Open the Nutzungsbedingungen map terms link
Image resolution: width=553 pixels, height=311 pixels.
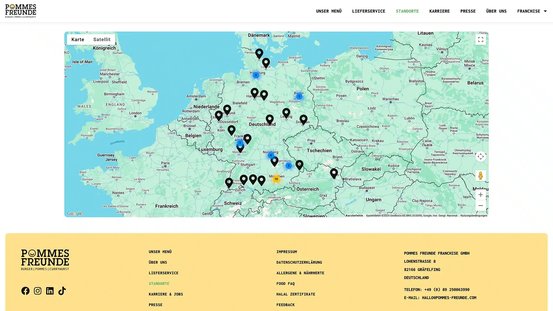[x=474, y=216]
